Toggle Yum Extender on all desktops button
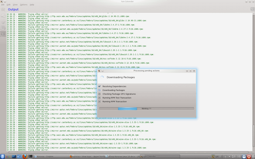Screen dimensions: 255x159 (5, 1)
